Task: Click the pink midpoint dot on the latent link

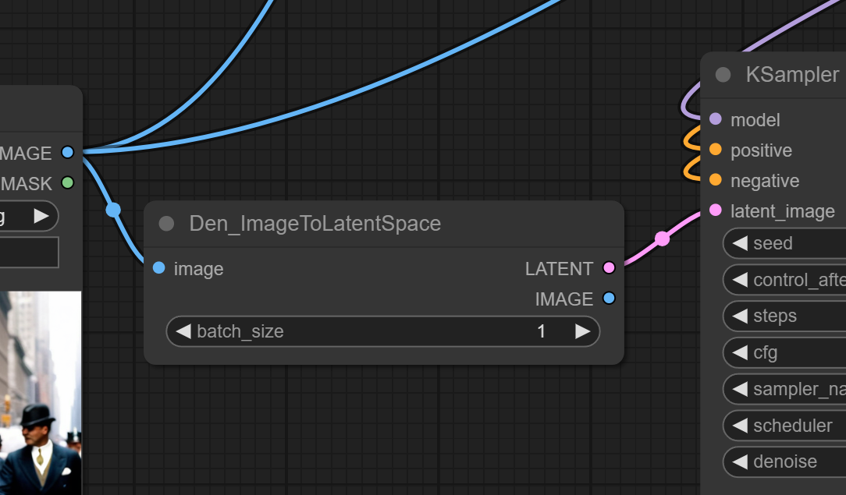Action: point(663,238)
